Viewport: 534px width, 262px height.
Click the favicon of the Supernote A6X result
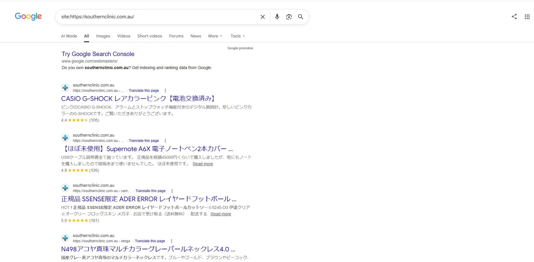65,138
